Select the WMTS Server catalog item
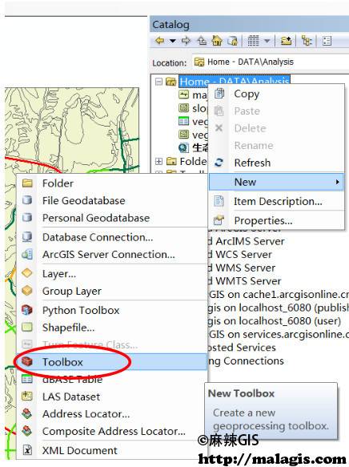Image resolution: width=349 pixels, height=467 pixels. tap(248, 281)
